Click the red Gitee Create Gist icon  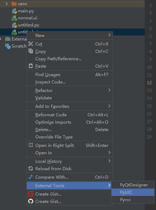click(x=31, y=194)
